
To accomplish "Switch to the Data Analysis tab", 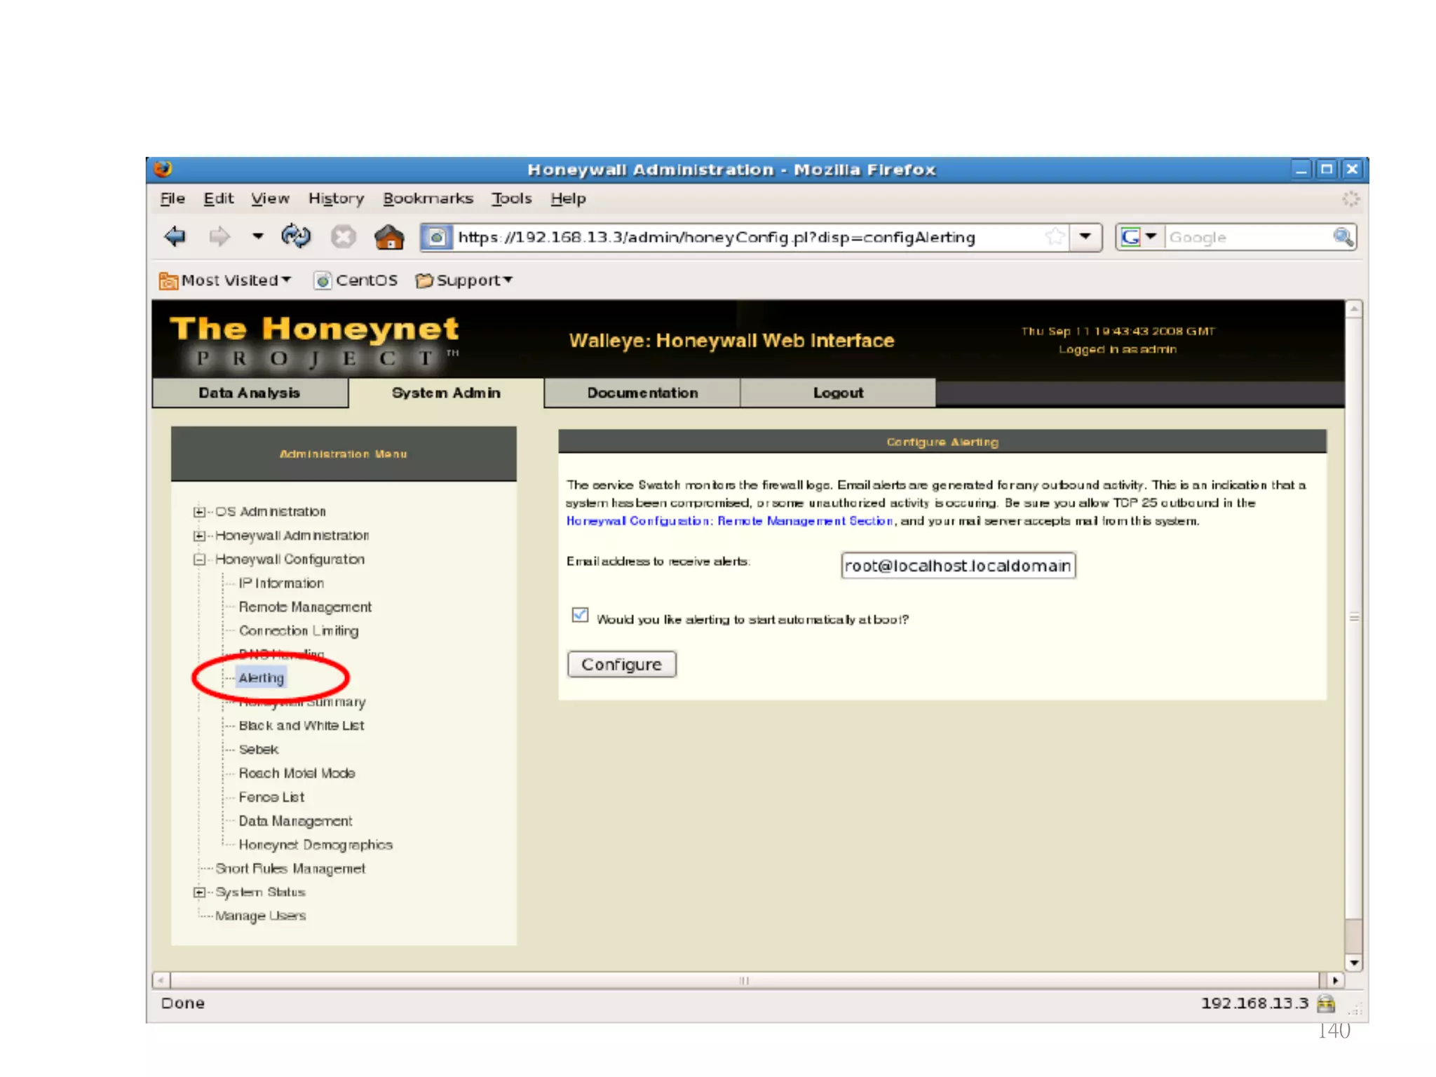I will [x=250, y=393].
